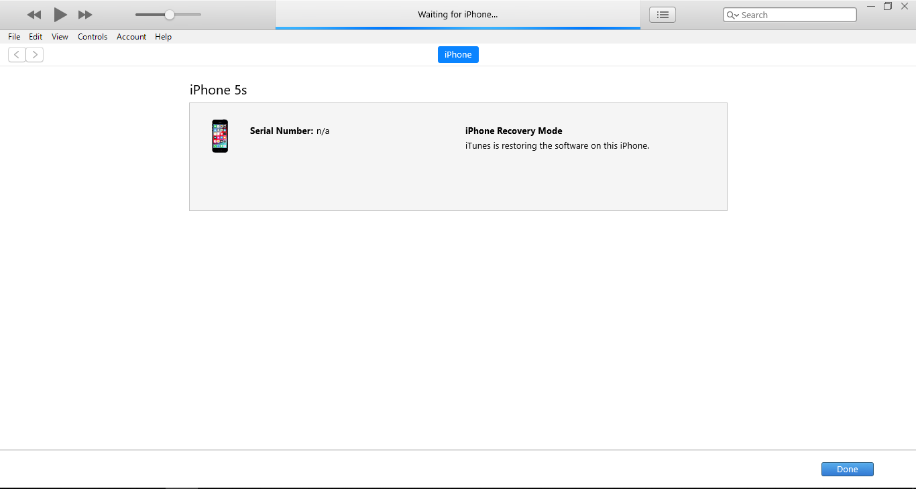The image size is (916, 489).
Task: Open the View menu
Action: [60, 37]
